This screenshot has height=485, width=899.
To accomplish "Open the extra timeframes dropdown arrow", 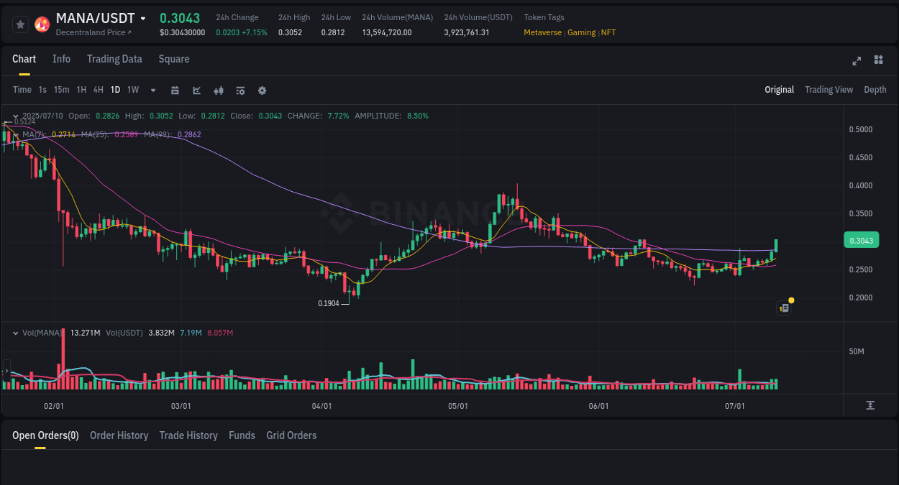I will pyautogui.click(x=152, y=90).
